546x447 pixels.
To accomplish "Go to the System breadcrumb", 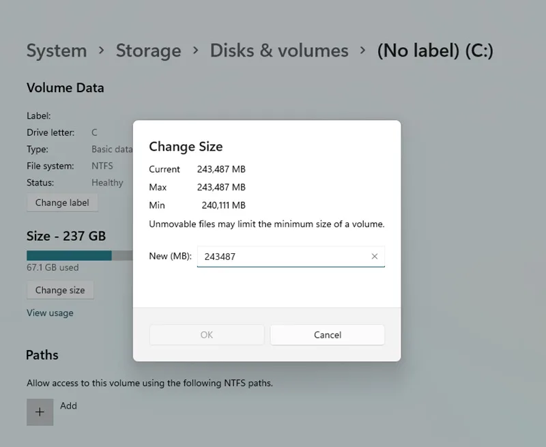I will coord(57,51).
